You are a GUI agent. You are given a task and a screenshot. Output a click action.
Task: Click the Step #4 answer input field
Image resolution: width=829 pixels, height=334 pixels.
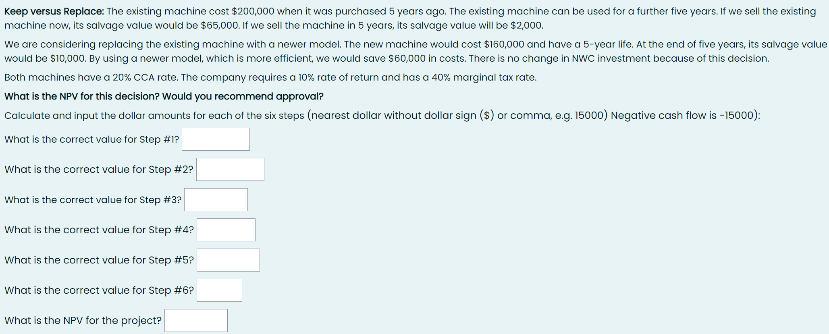[226, 230]
